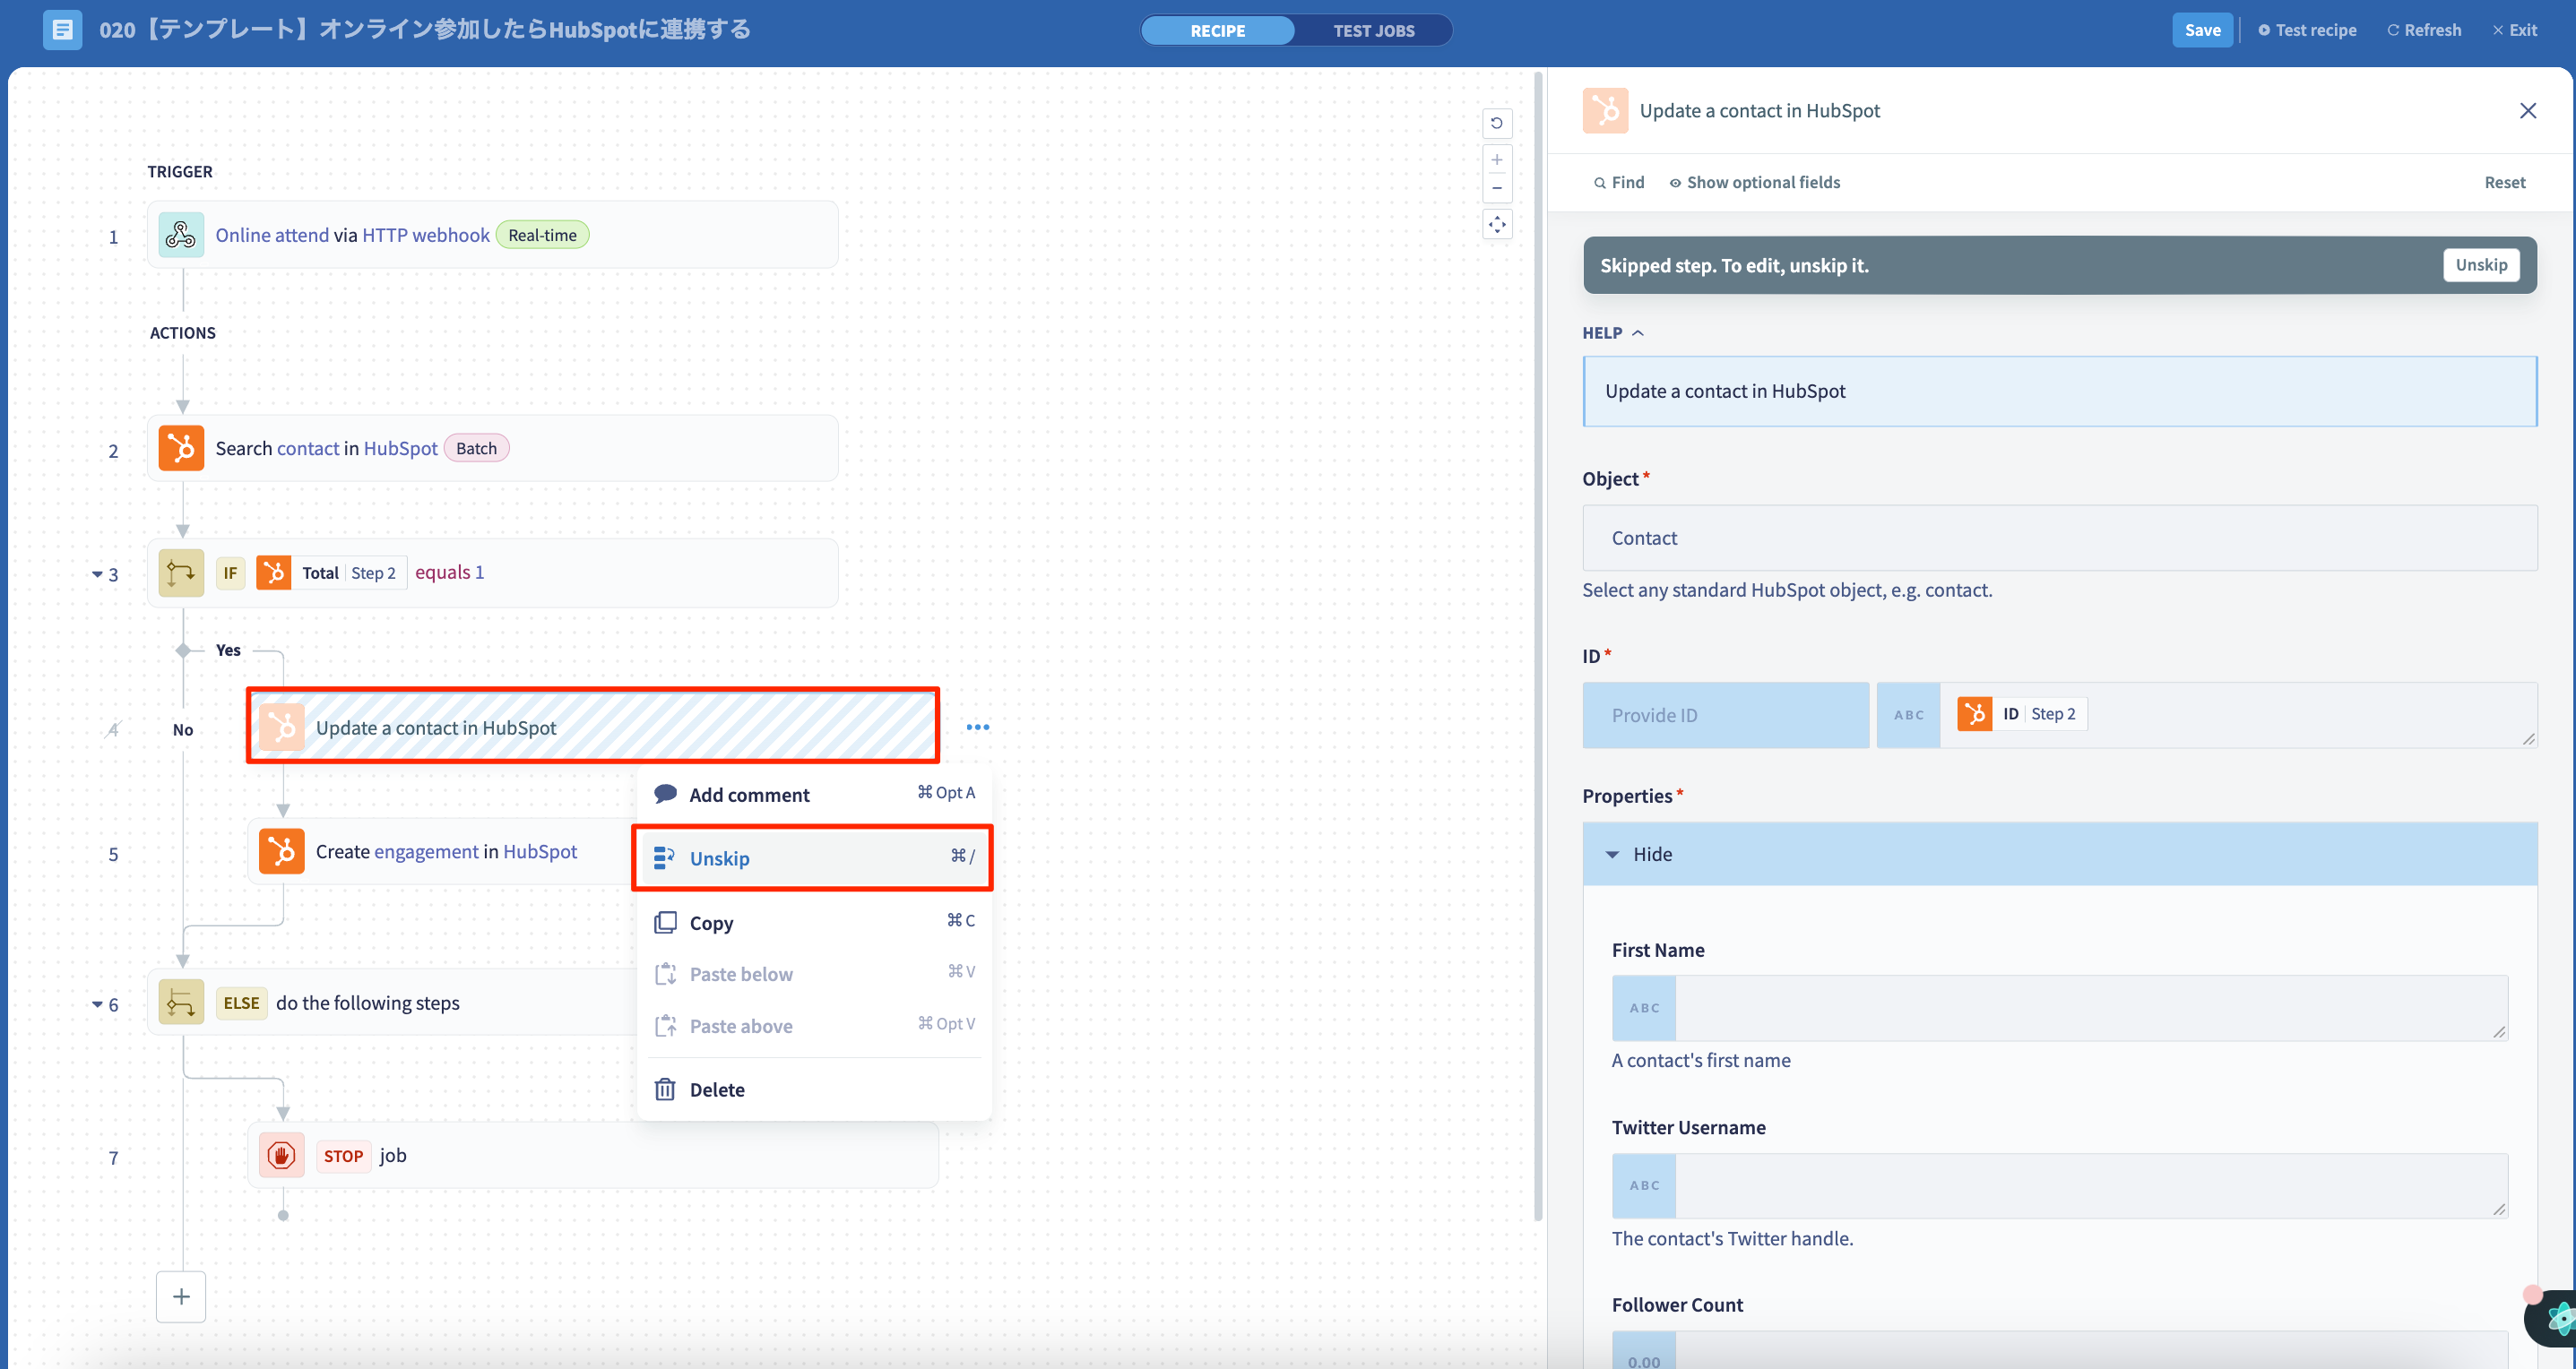Viewport: 2576px width, 1369px height.
Task: Fit recipe to screen icon
Action: tap(1497, 225)
